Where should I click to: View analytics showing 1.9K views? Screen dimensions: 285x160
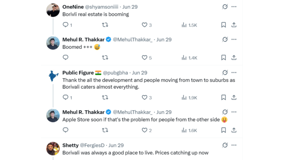coord(189,97)
